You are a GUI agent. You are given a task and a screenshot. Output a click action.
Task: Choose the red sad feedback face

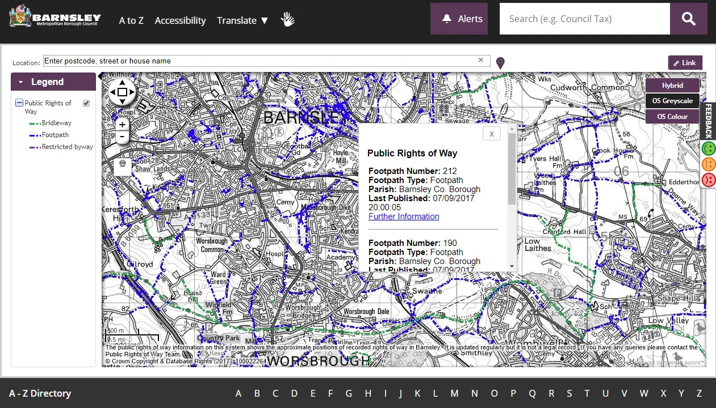pyautogui.click(x=709, y=180)
